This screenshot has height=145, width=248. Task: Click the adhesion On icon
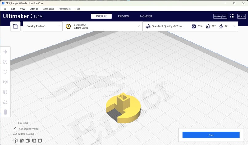click(x=221, y=26)
